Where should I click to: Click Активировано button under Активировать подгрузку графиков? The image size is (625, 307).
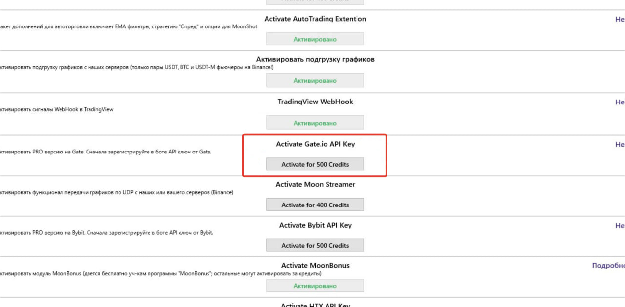pyautogui.click(x=315, y=80)
